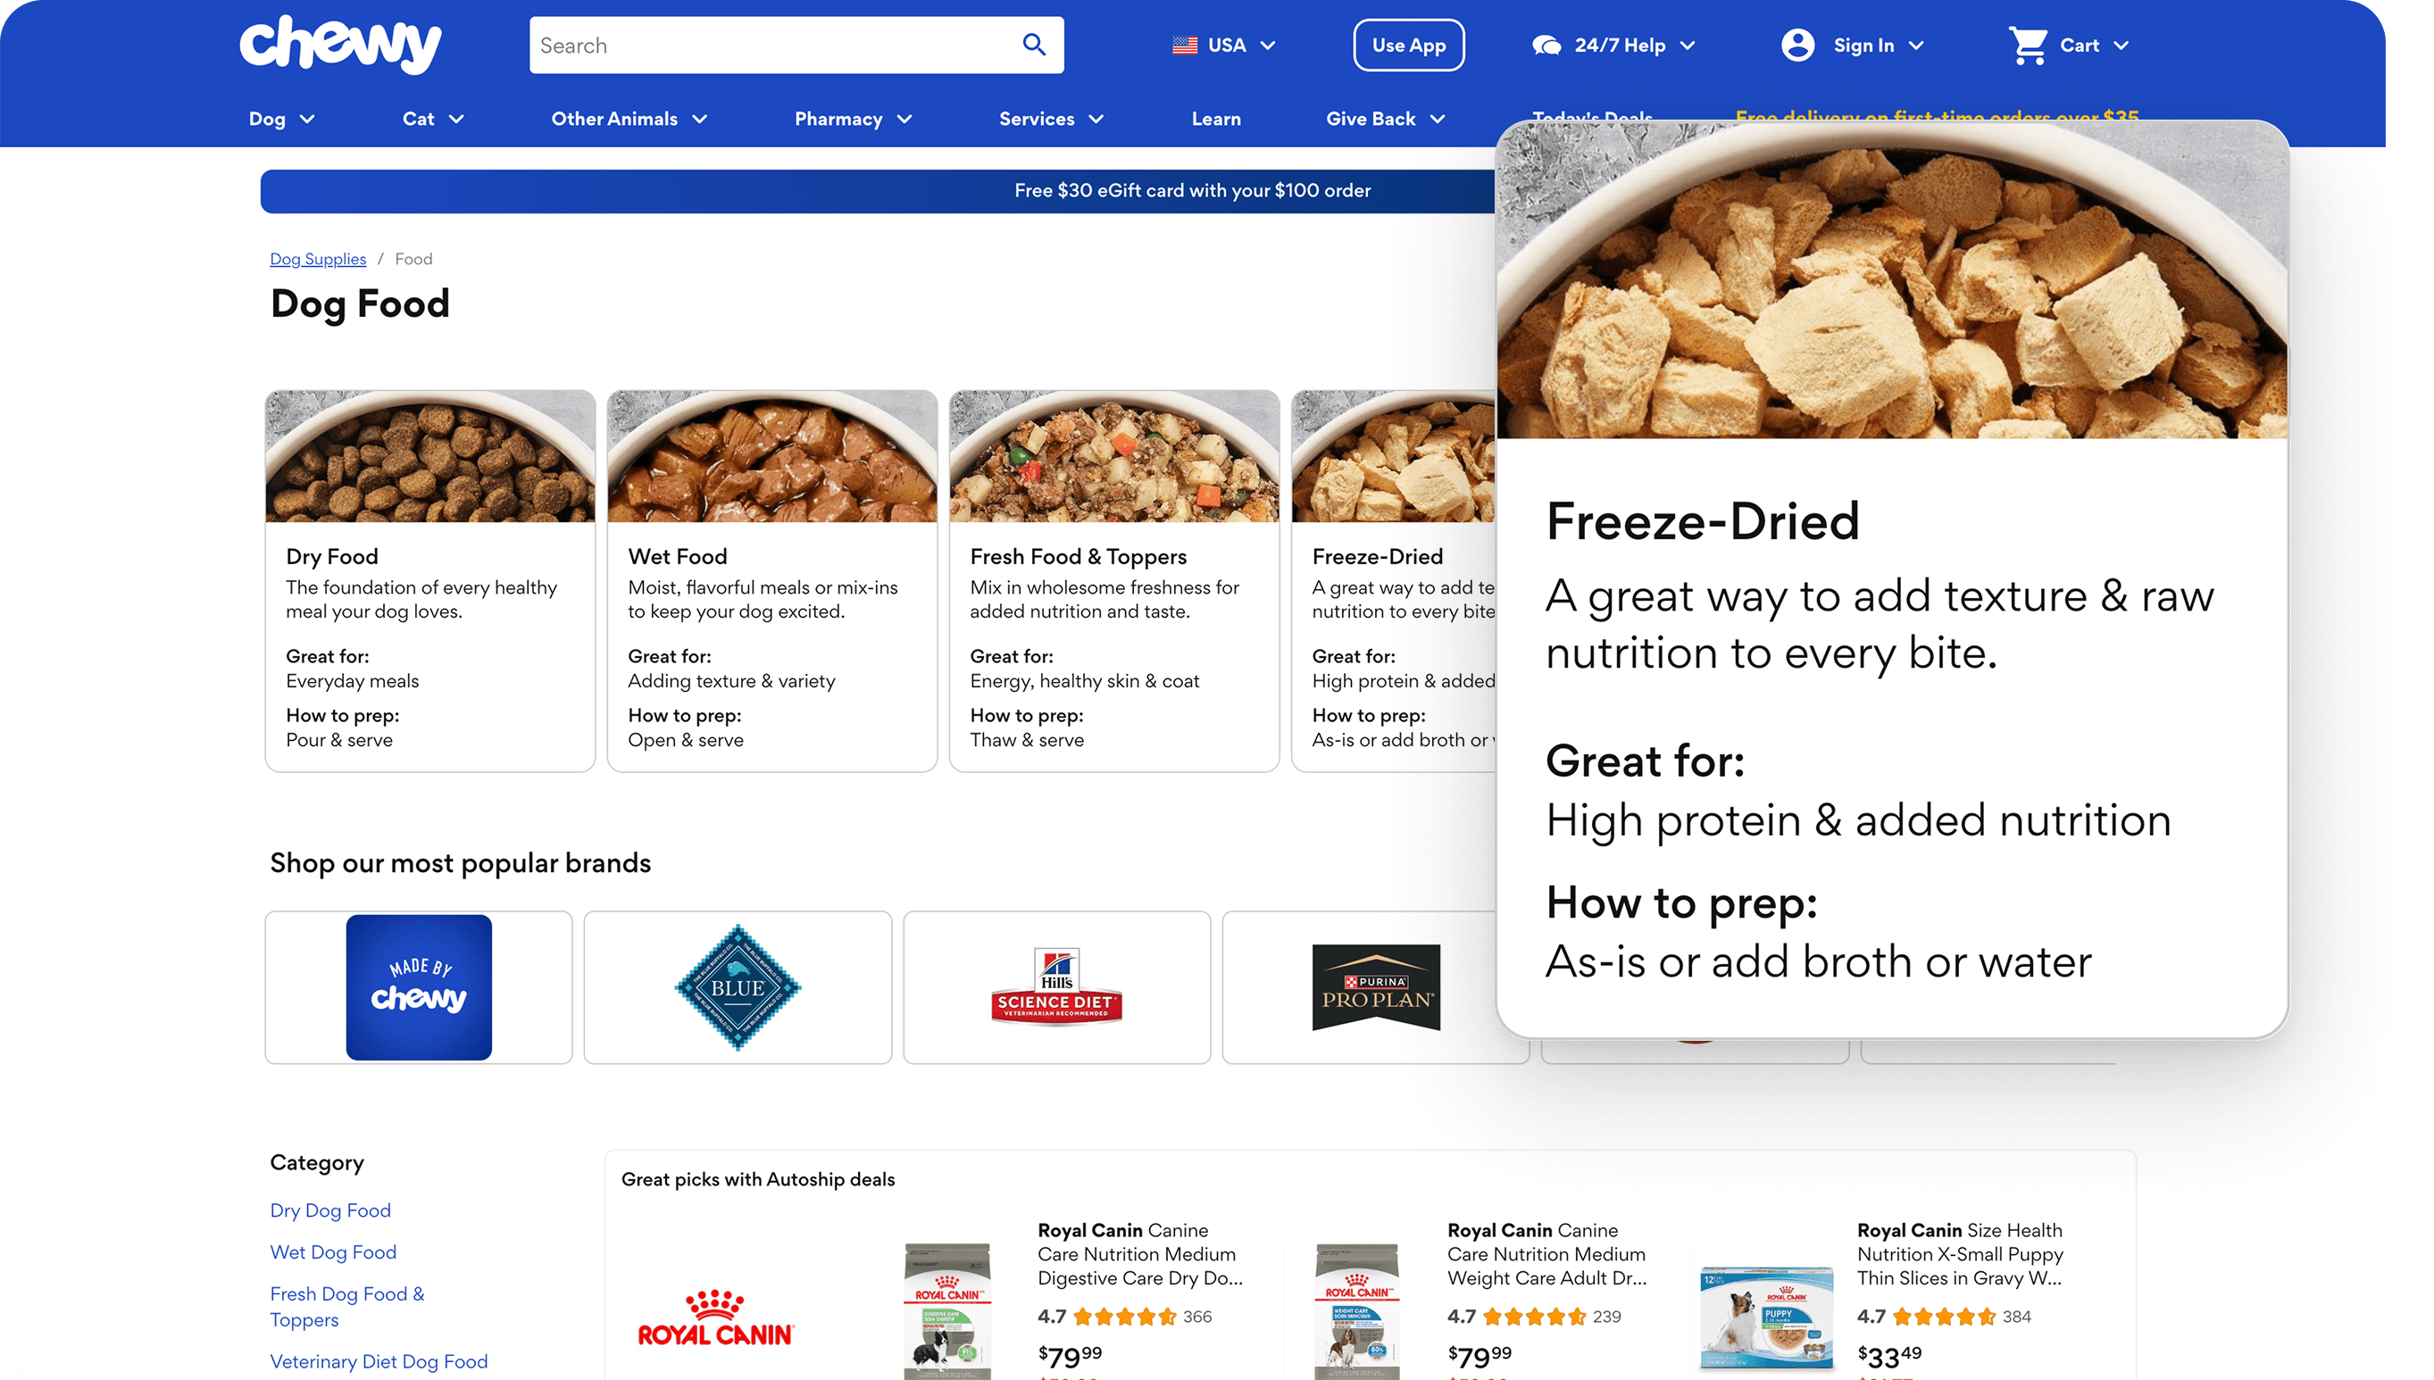Screen dimensions: 2434x1380
Task: Open the Give Back menu
Action: coord(1385,119)
